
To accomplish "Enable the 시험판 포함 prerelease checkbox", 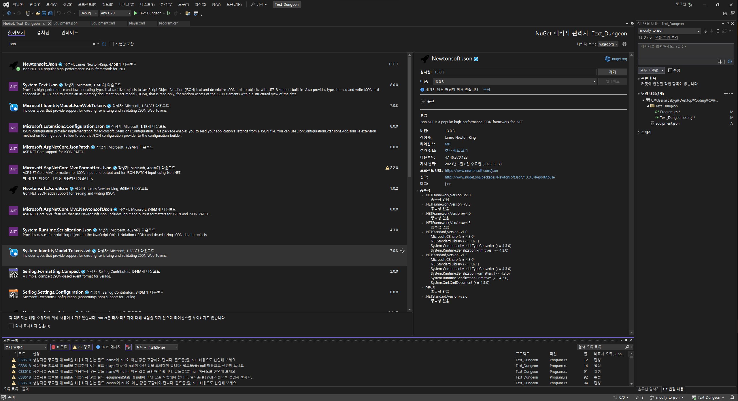I will point(111,44).
